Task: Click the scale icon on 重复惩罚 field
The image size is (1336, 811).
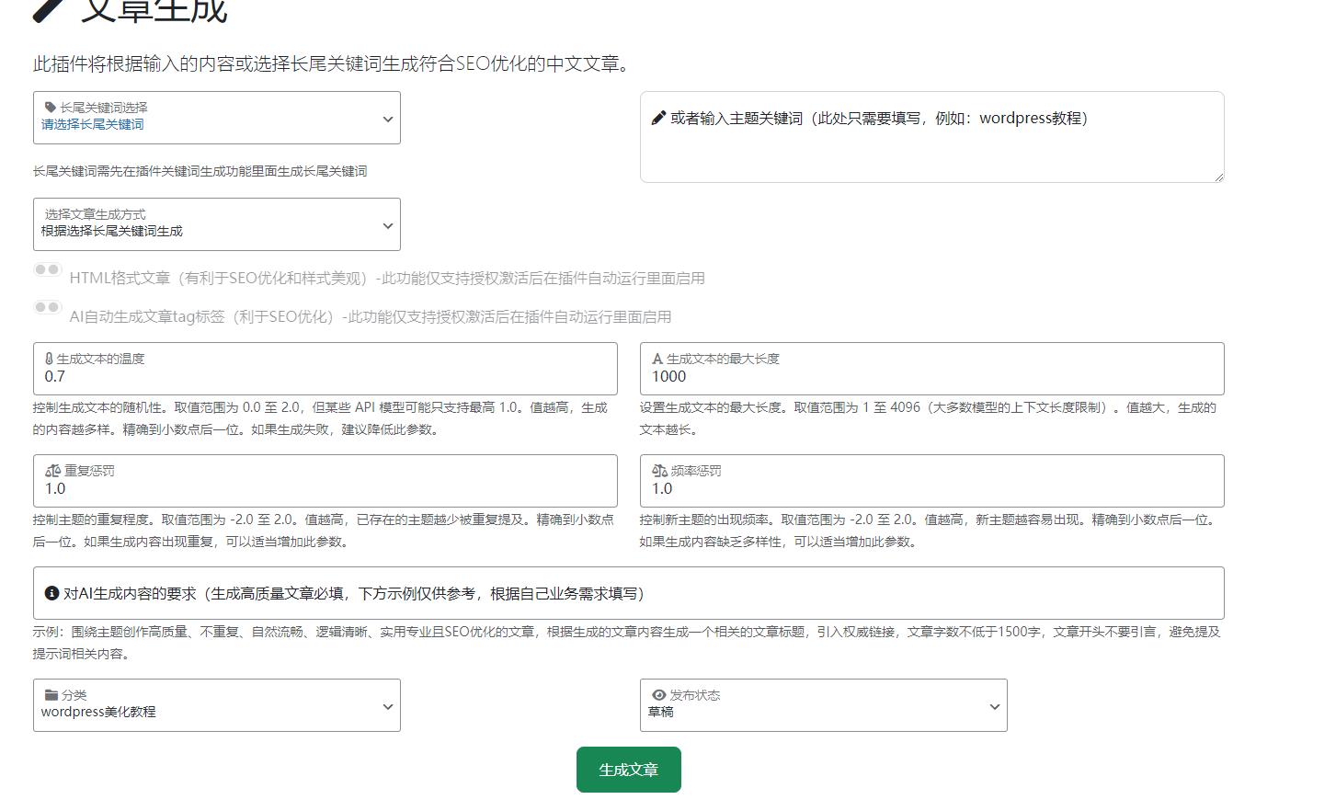Action: [51, 470]
